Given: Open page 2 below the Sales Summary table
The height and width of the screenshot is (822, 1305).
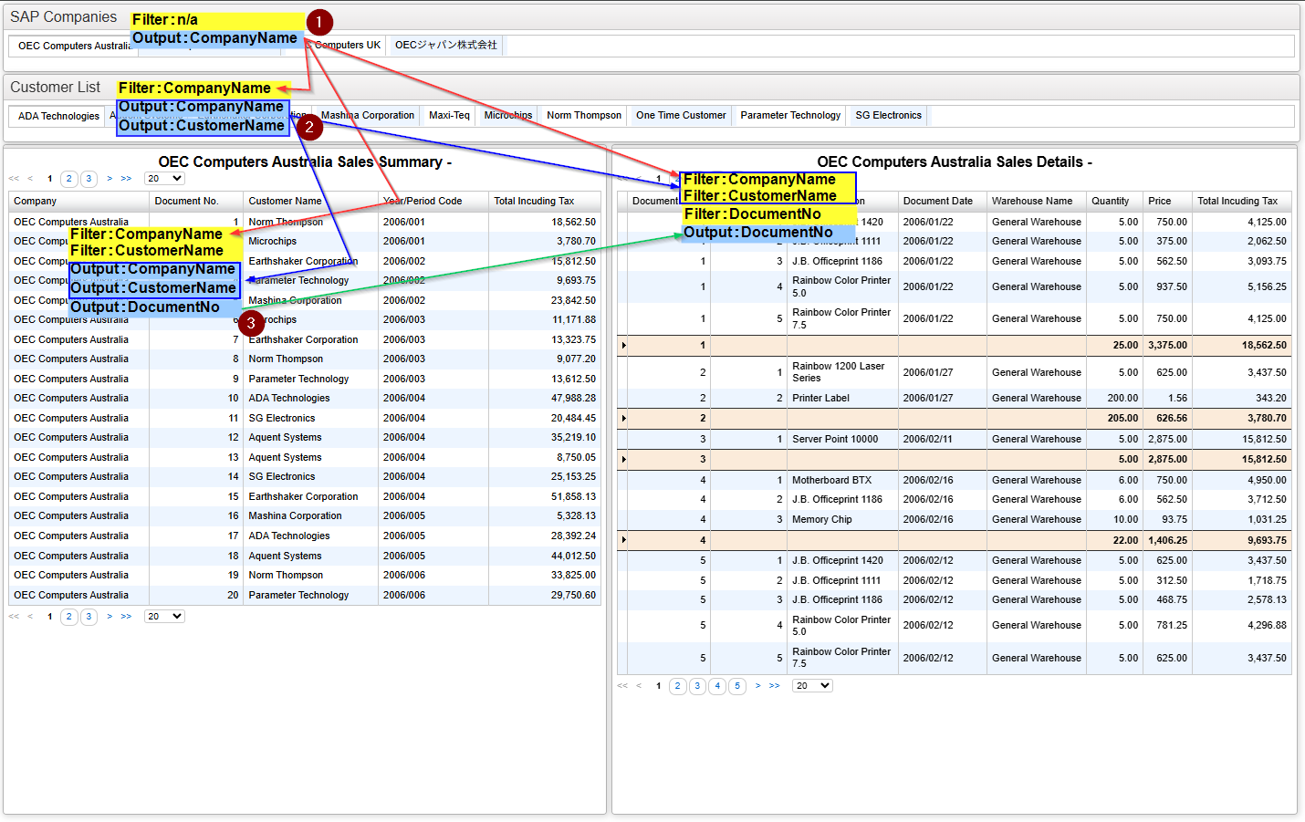Looking at the screenshot, I should click(x=69, y=617).
